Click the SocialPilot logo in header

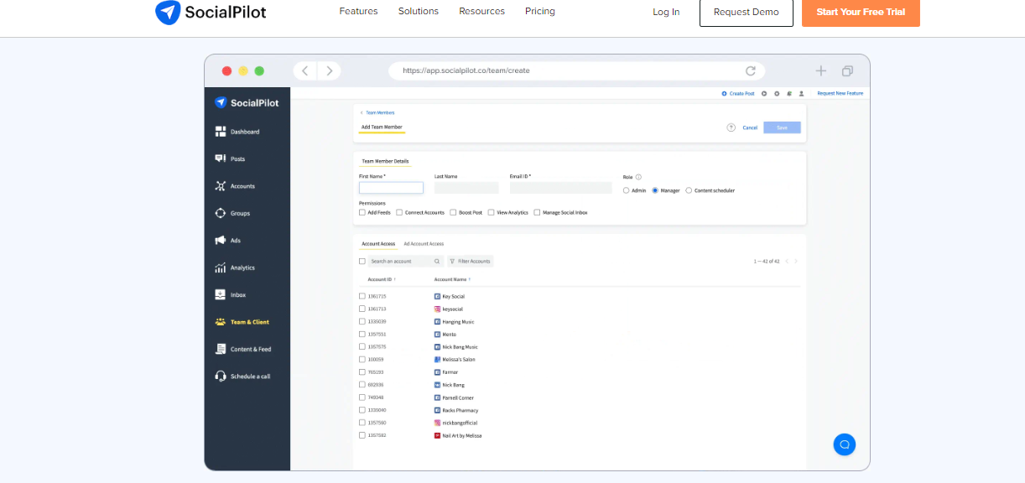click(211, 13)
